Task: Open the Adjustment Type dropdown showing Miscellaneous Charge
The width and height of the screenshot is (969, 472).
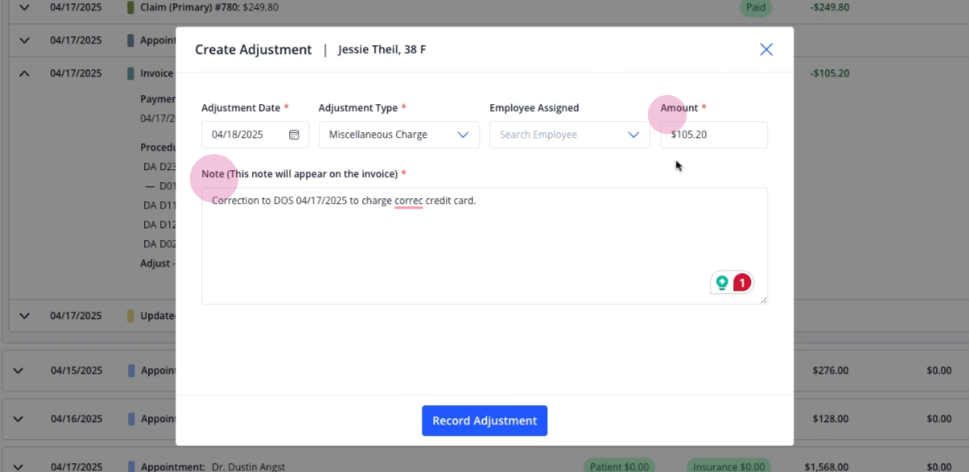Action: (399, 135)
